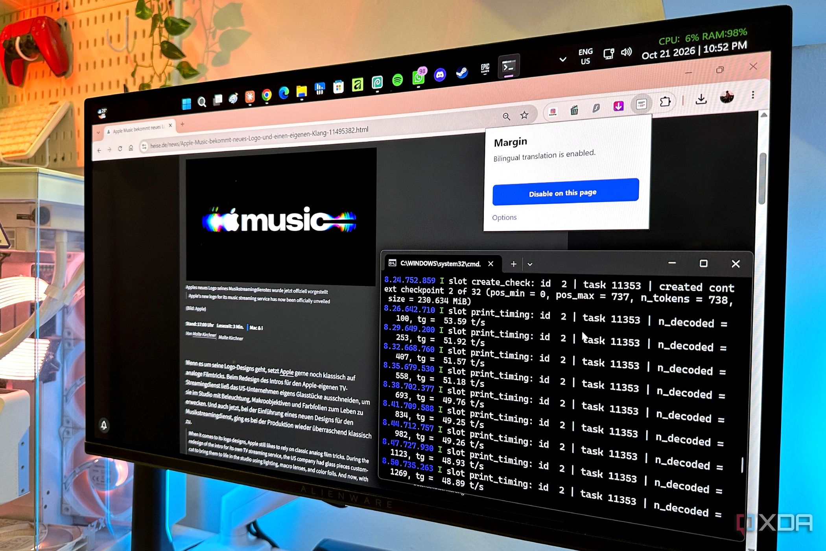This screenshot has height=551, width=826.
Task: Click the Margin extension icon in Chrome toolbar
Action: [641, 104]
